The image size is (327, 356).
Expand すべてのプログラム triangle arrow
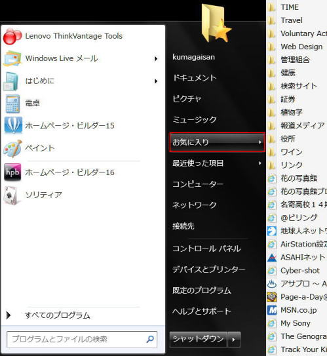[x=9, y=315]
